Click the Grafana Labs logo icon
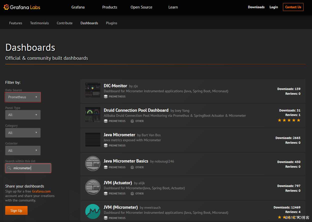Screen dimensions: 312x222 tap(6, 7)
